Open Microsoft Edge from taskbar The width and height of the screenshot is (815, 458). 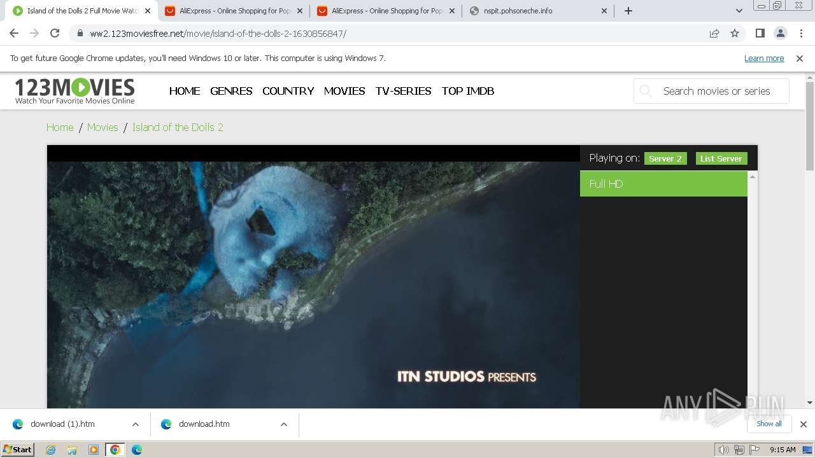coord(136,450)
